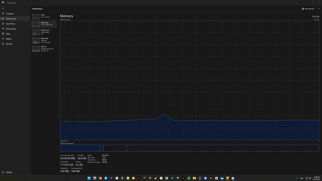Image resolution: width=322 pixels, height=181 pixels.
Task: Click the 32.0 GB total label
Action: (x=316, y=16)
